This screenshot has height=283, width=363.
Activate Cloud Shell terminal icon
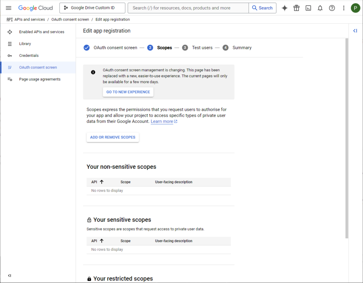[x=308, y=8]
